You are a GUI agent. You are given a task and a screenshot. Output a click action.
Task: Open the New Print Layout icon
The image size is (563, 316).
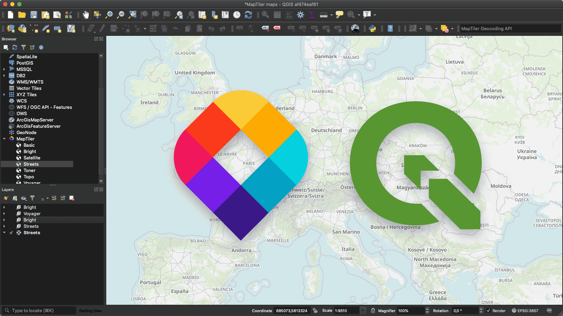pyautogui.click(x=45, y=15)
